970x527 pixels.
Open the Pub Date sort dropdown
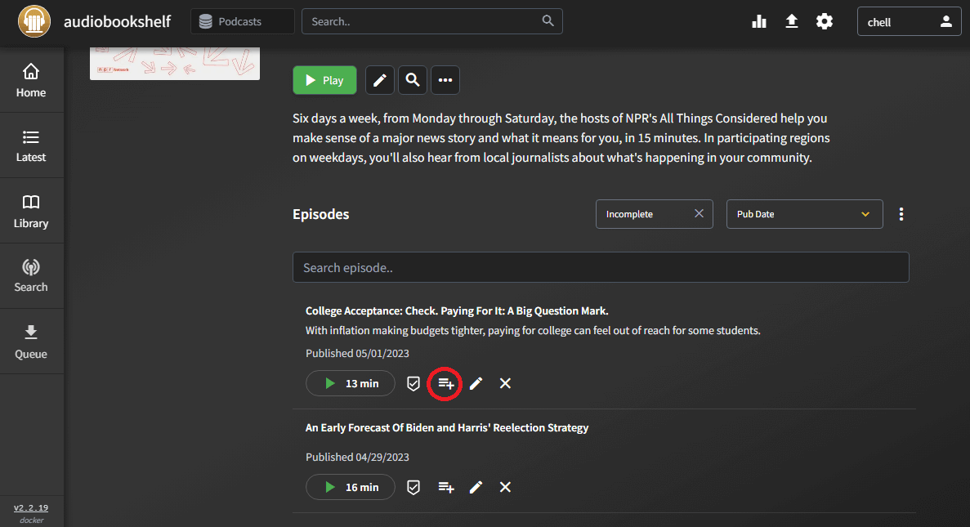[804, 213]
